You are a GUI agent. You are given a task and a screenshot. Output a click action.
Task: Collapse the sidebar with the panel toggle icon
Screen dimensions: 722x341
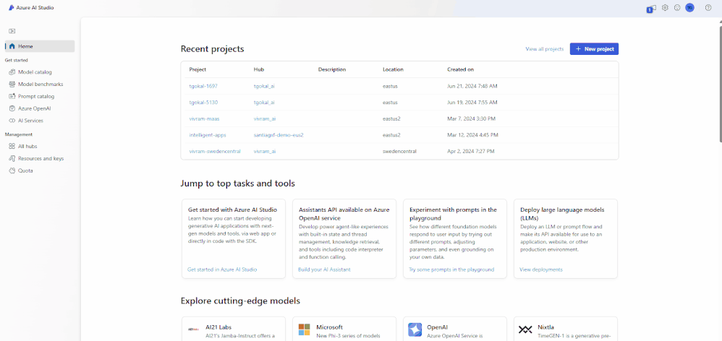coord(12,31)
